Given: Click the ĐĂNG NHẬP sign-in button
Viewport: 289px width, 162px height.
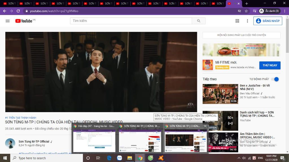Looking at the screenshot, I should (x=268, y=21).
